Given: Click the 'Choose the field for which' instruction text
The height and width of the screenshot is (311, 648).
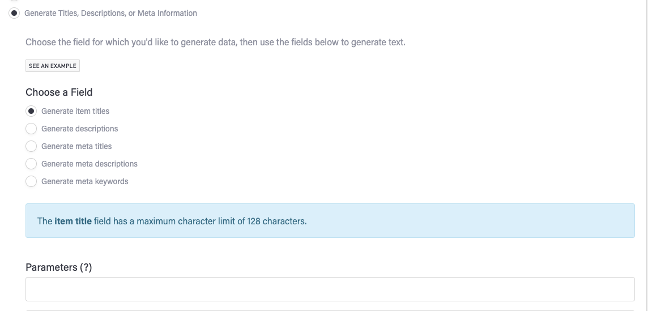Looking at the screenshot, I should click(215, 42).
